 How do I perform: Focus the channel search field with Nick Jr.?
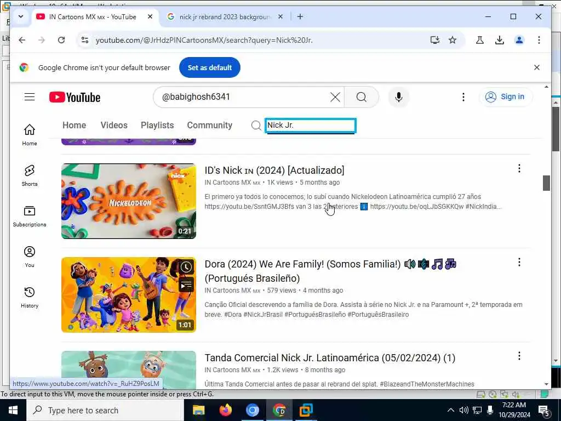[310, 126]
